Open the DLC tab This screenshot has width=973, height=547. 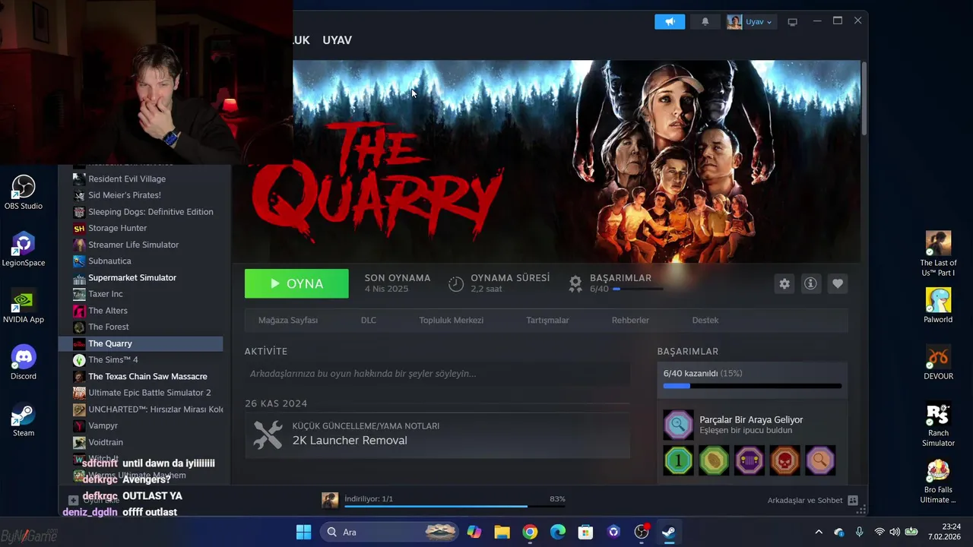pos(369,320)
